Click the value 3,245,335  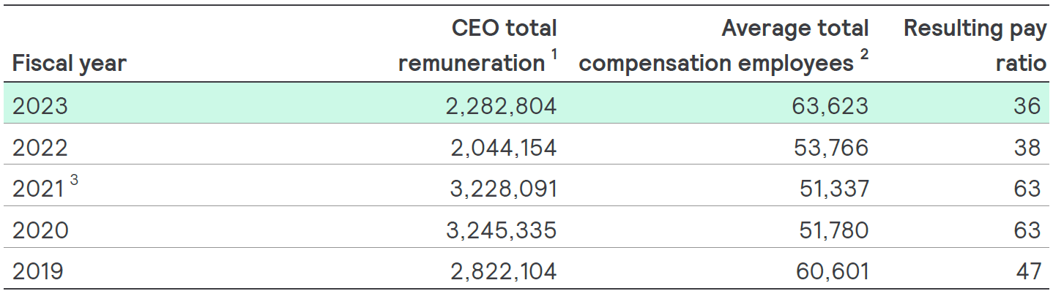click(501, 231)
